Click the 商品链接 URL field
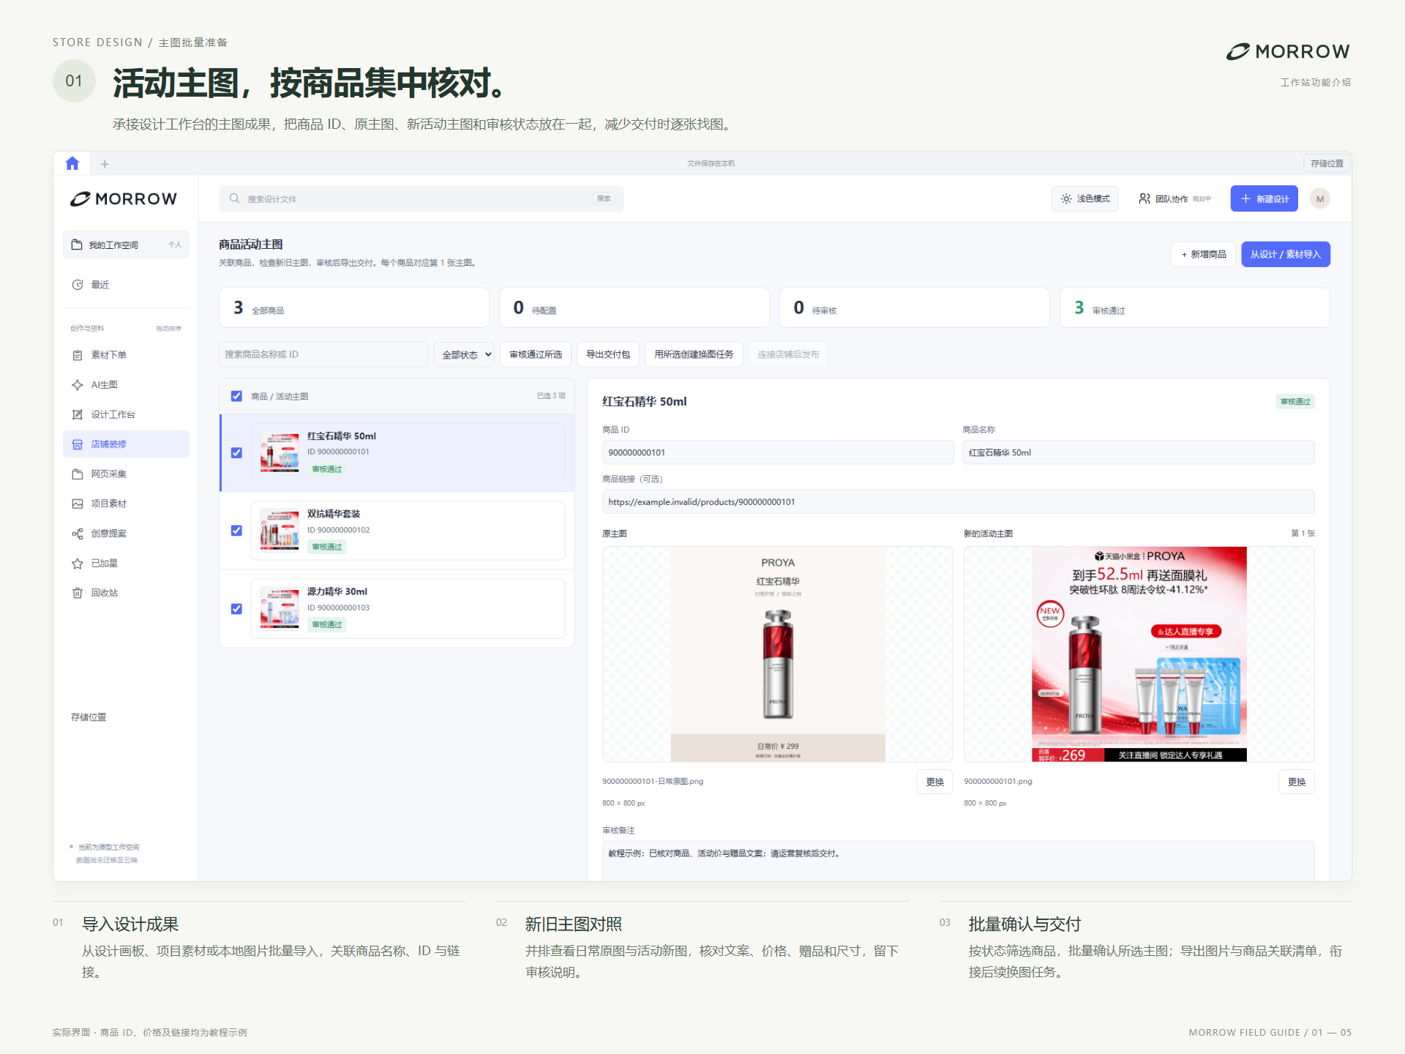 coord(959,502)
